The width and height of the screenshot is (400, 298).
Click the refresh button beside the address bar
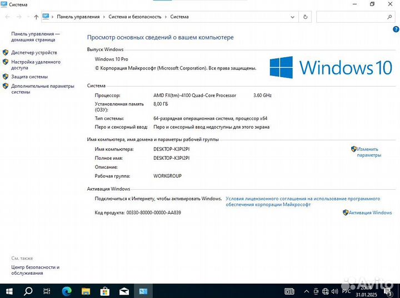[305, 17]
